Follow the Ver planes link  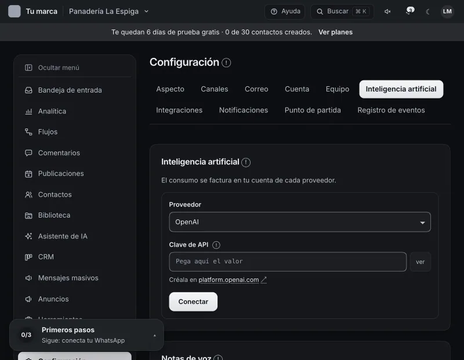[335, 32]
